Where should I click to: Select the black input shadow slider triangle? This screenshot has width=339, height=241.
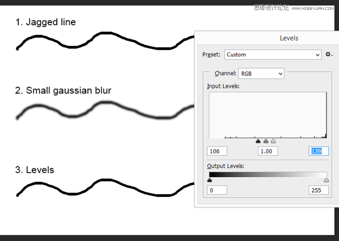tap(258, 141)
